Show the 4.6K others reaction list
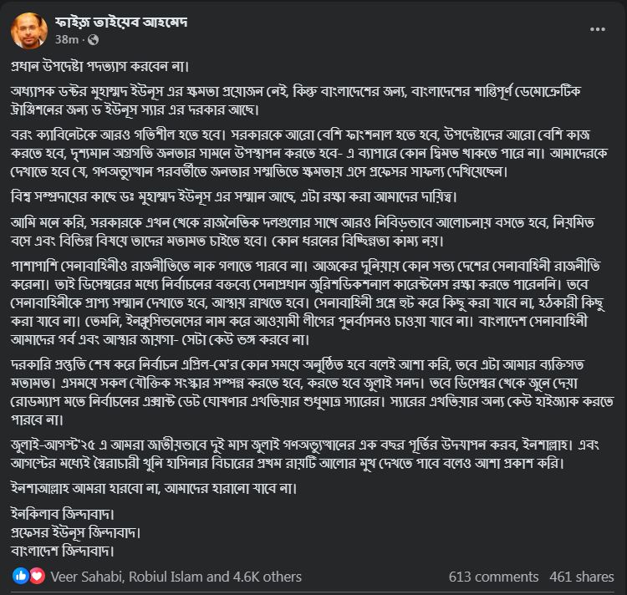The width and height of the screenshot is (627, 595). [268, 577]
